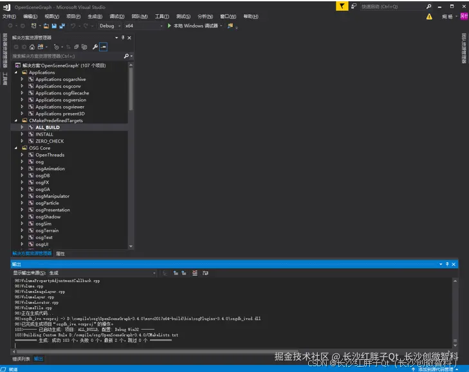Open Properties using the wrench icon
The image size is (469, 372).
[x=95, y=47]
